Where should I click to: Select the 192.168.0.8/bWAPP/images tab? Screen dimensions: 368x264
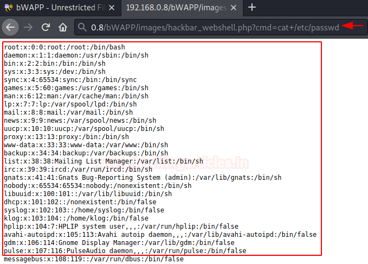(x=182, y=8)
